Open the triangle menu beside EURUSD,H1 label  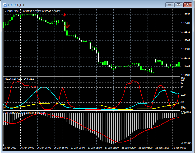pyautogui.click(x=5, y=11)
